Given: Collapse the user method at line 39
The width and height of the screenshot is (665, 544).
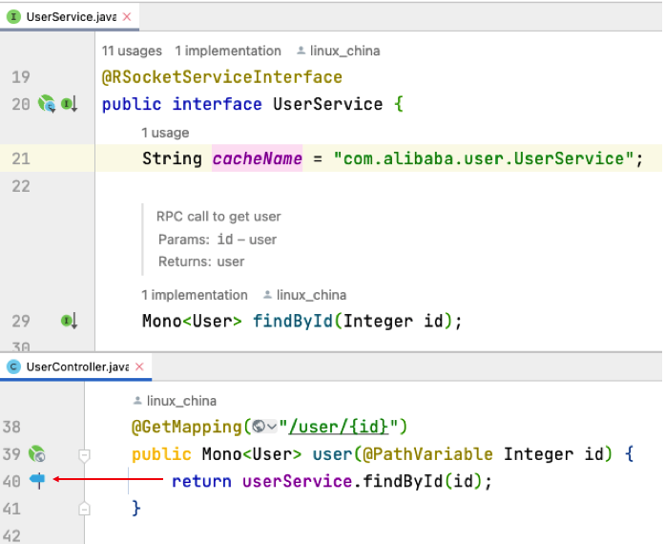Looking at the screenshot, I should 84,456.
